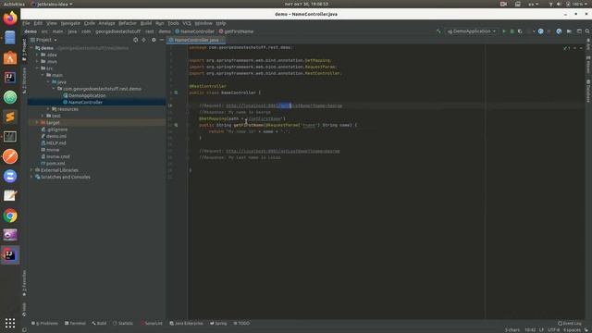Run with coverage icon in toolbar
592x333 pixels.
pyautogui.click(x=520, y=31)
